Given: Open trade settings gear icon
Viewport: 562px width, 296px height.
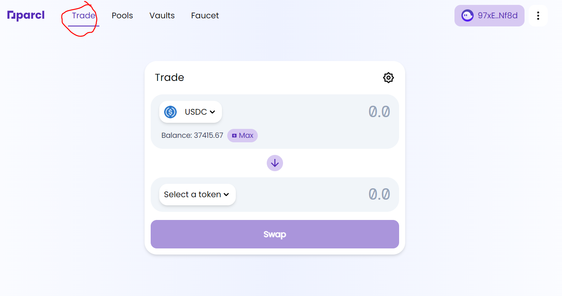Looking at the screenshot, I should pos(389,78).
